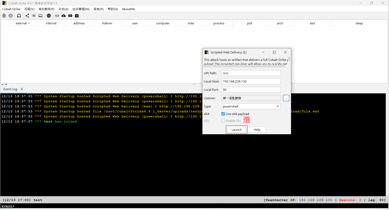The image size is (389, 210).
Task: Expand the Type powershell dropdown
Action: tap(251, 106)
